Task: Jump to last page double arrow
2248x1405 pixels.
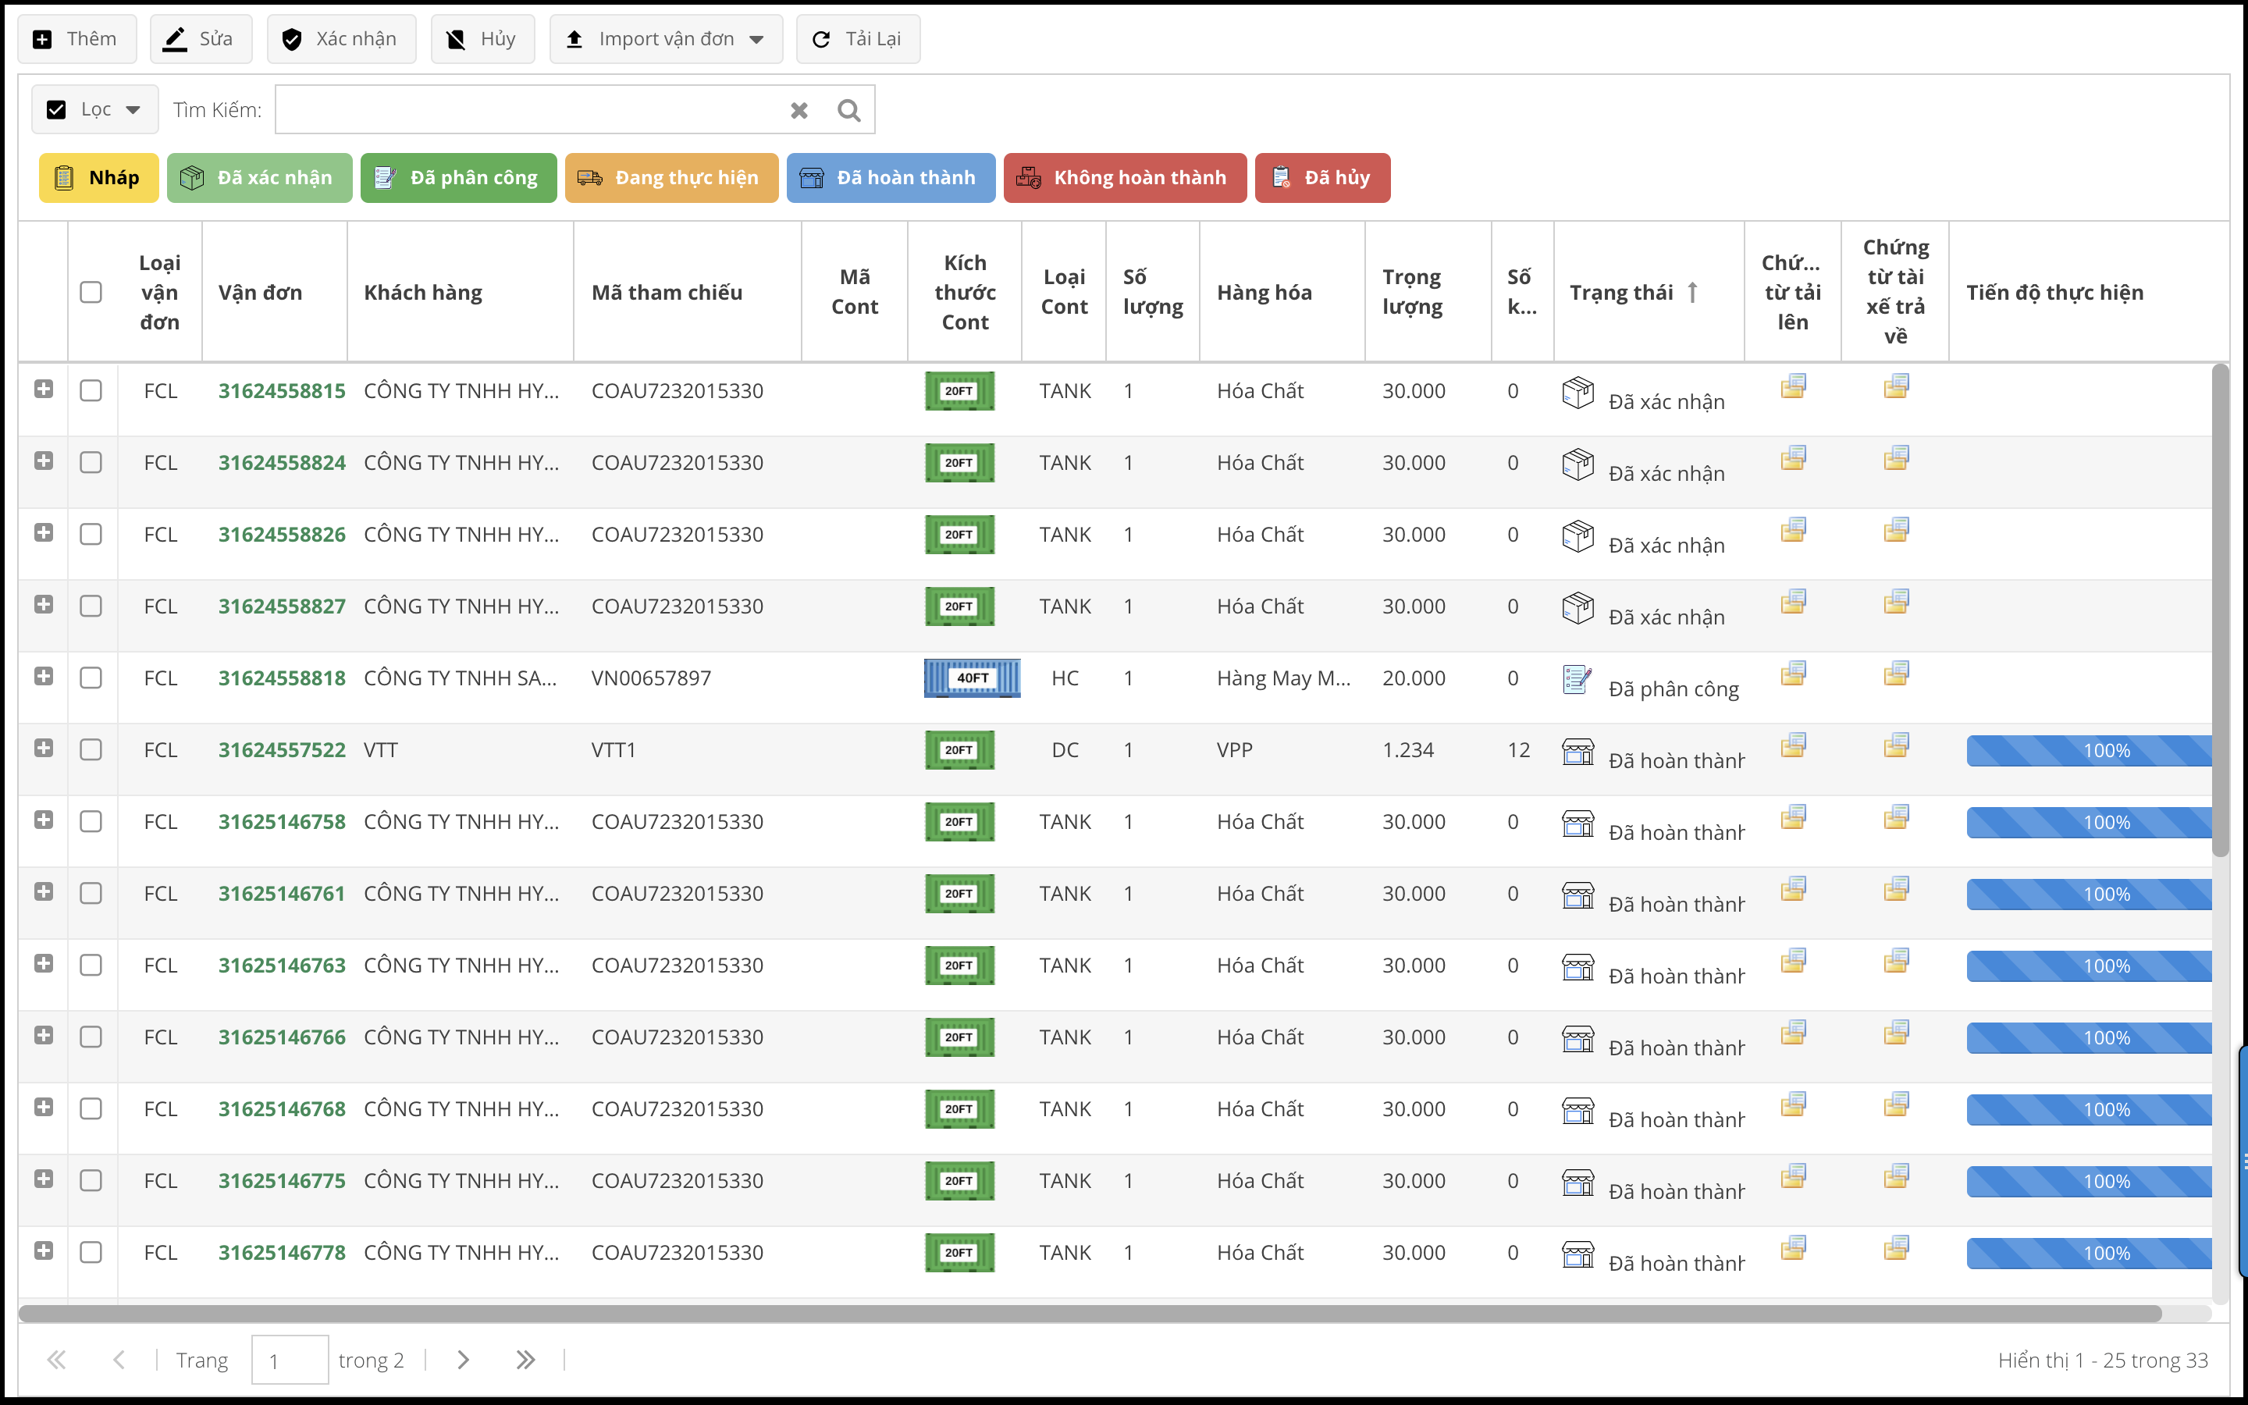Action: pyautogui.click(x=525, y=1361)
